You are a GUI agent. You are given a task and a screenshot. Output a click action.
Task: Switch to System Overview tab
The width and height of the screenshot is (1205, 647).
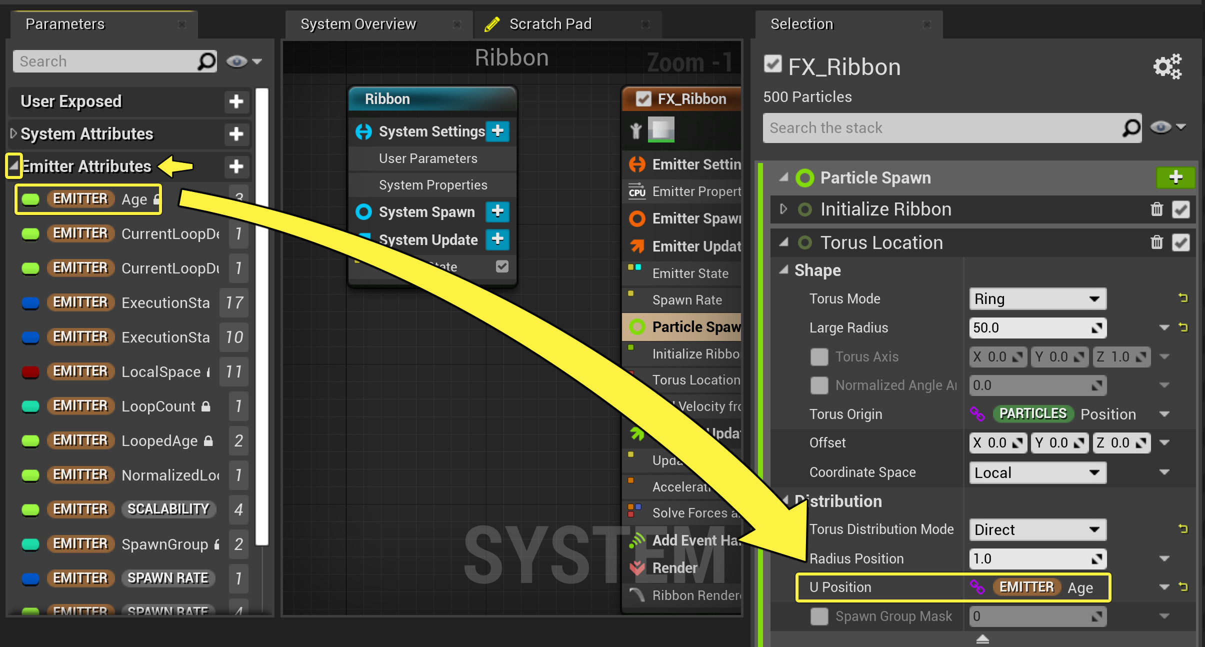coord(358,24)
